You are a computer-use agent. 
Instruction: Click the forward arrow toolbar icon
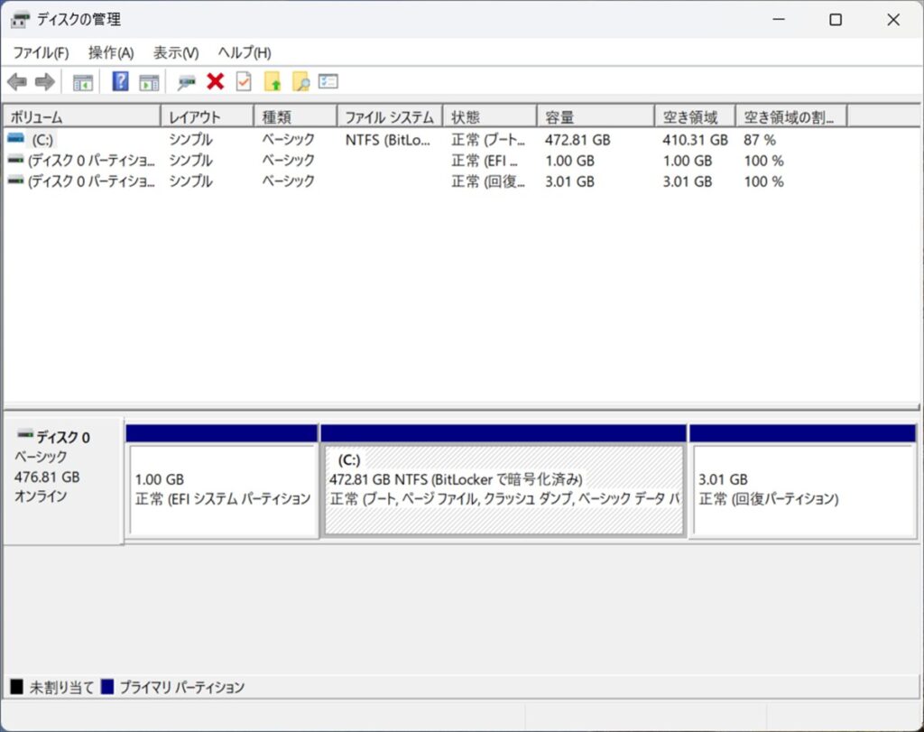44,82
